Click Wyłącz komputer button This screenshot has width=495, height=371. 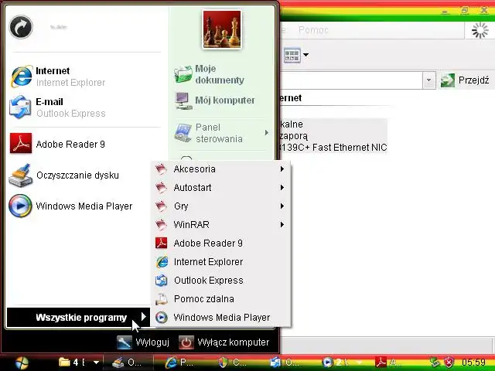point(224,342)
